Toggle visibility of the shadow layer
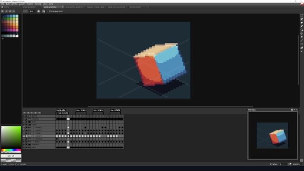Image resolution: width=304 pixels, height=171 pixels. [24, 144]
